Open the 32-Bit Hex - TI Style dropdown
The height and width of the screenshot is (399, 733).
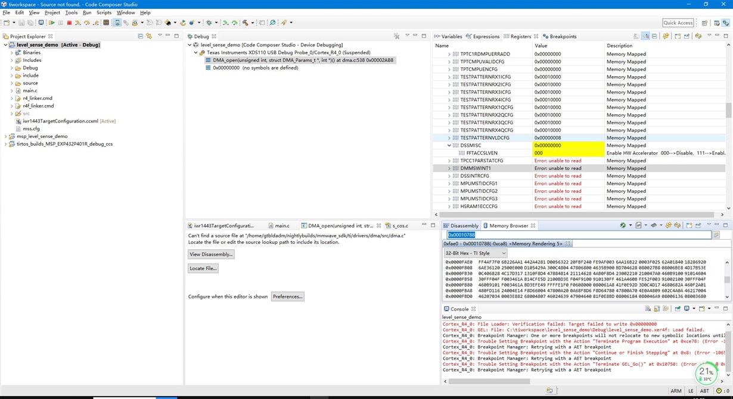(475, 253)
